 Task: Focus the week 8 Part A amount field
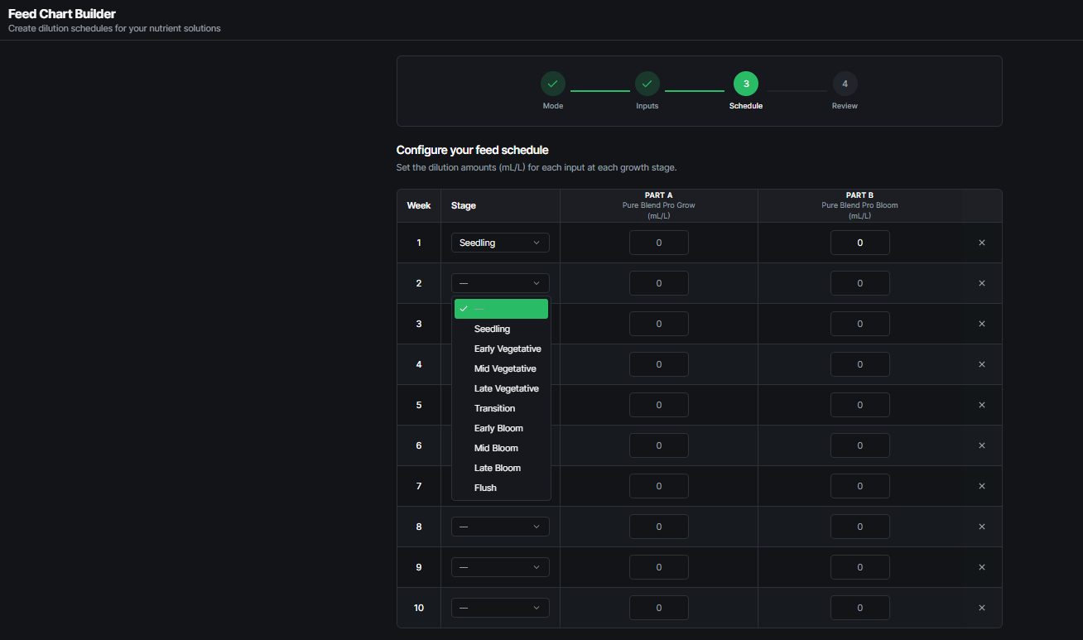pos(659,527)
